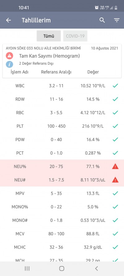Tap the 2 Değer Referans Dışı text
The width and height of the screenshot is (124, 276).
[x=36, y=63]
